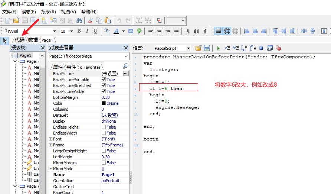Open the PascalScript language dropdown

[x=188, y=48]
